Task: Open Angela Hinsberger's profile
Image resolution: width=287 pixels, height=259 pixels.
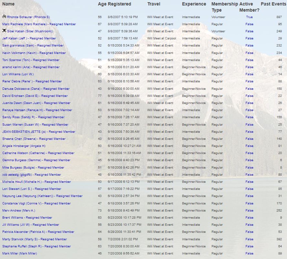Action: pyautogui.click(x=24, y=146)
